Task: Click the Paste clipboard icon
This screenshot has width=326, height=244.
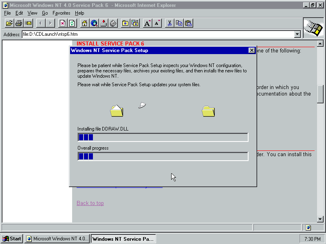Action: pyautogui.click(x=188, y=23)
